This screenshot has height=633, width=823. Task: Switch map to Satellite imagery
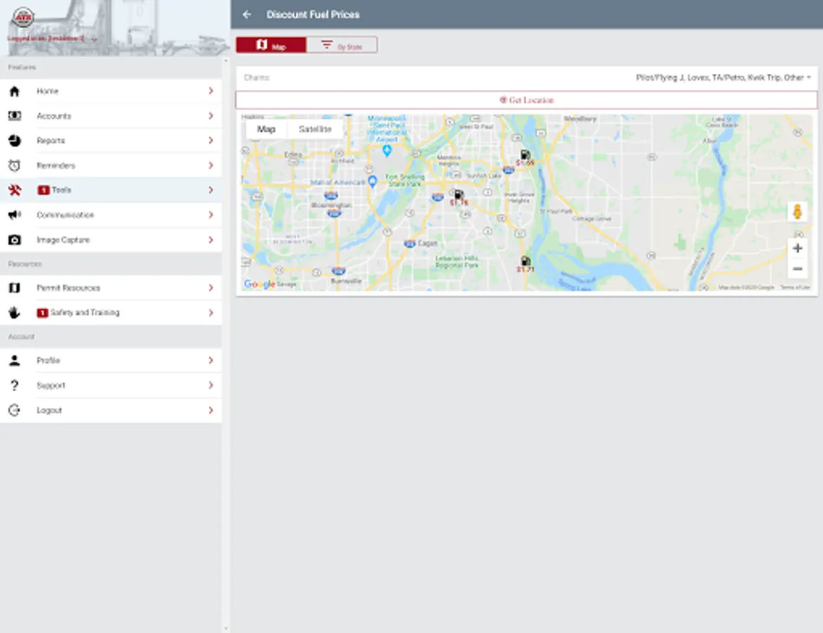tap(314, 129)
